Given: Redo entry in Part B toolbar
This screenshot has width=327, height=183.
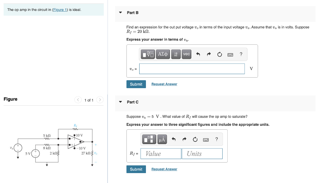Looking at the screenshot, I should pyautogui.click(x=209, y=54).
